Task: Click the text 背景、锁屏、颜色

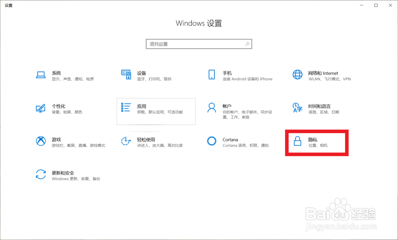Action: click(x=67, y=112)
